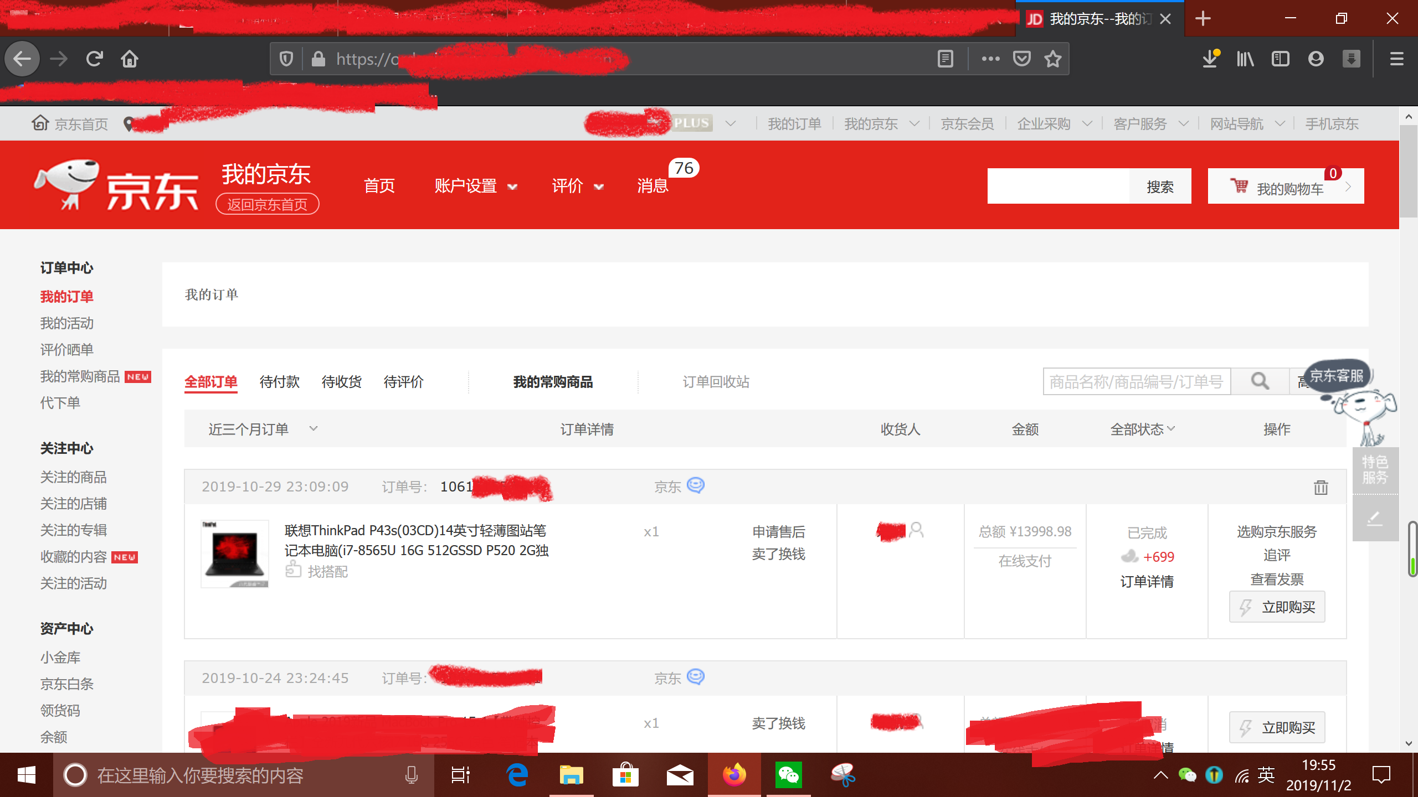
Task: Open Windows Start menu
Action: [x=26, y=775]
